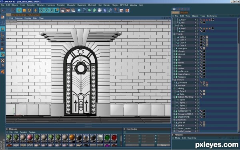Image resolution: width=240 pixels, height=150 pixels.
Task: Add a cube primitive from toolbar
Action: point(79,10)
